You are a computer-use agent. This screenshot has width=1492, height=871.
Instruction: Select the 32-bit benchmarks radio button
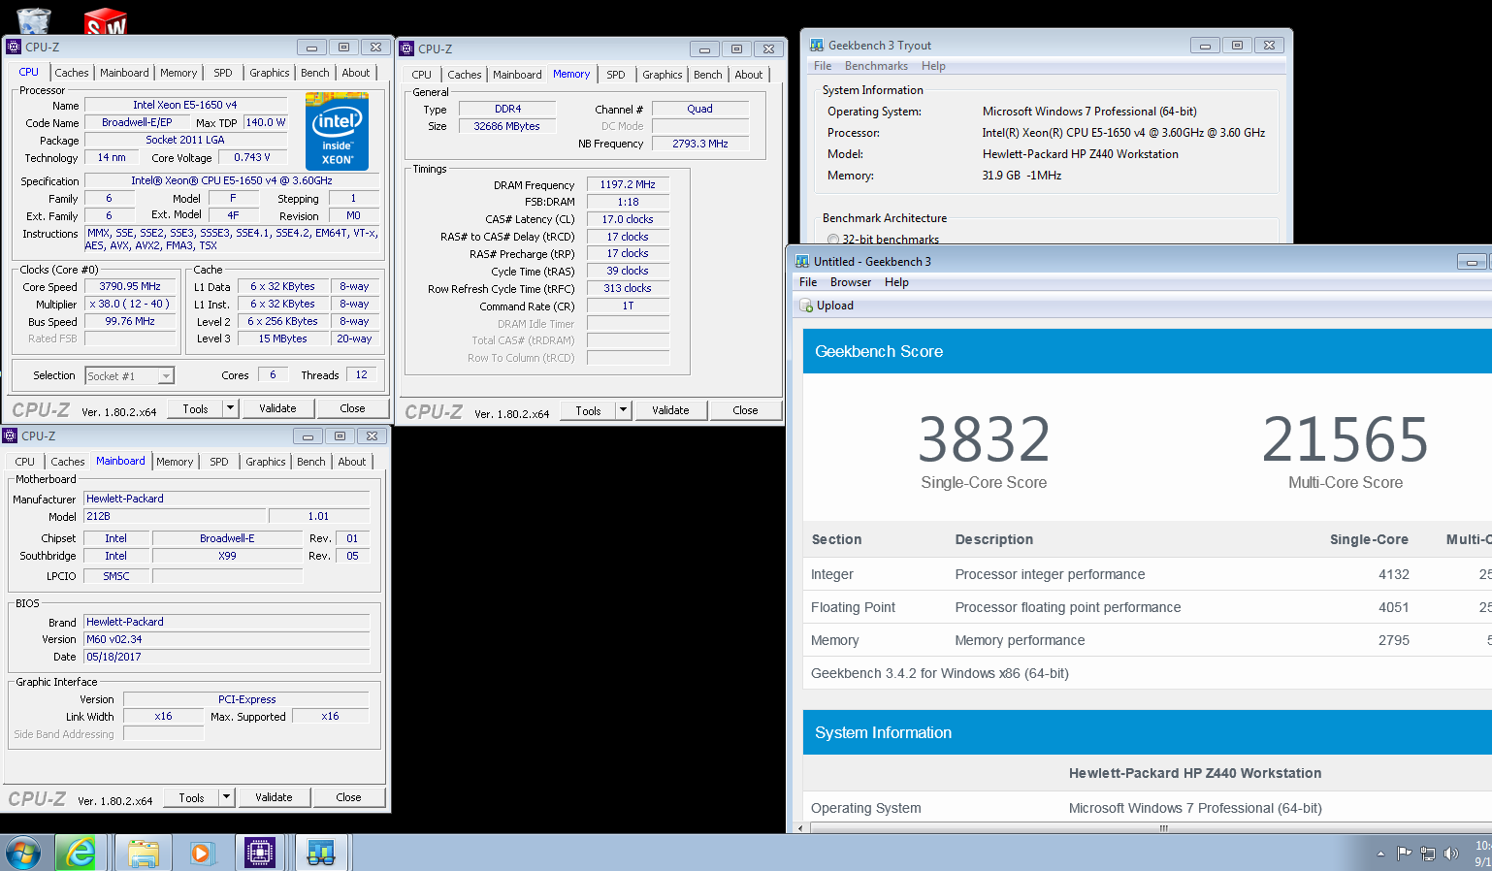(x=833, y=239)
